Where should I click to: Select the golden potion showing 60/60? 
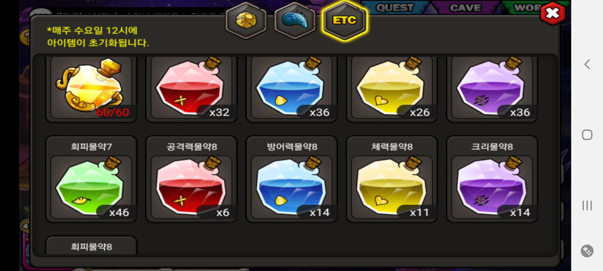(x=91, y=88)
